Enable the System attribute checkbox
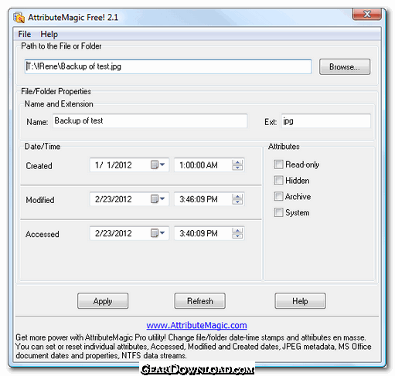This screenshot has height=376, width=395. pyautogui.click(x=278, y=212)
